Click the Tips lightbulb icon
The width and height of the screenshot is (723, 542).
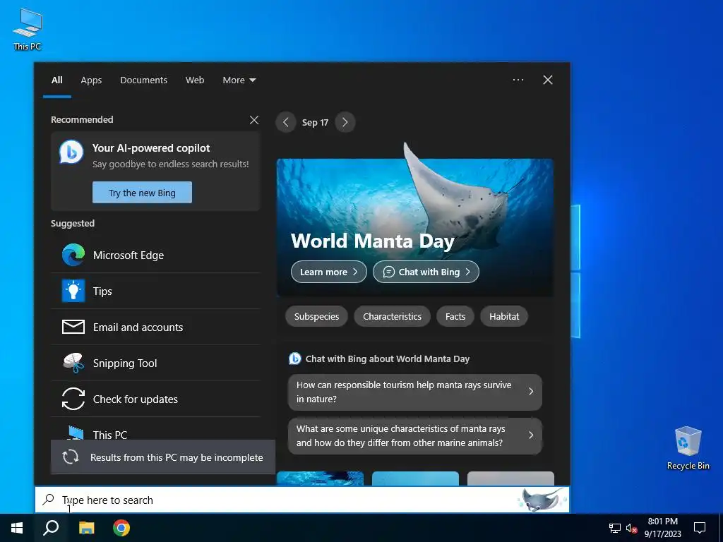(x=73, y=291)
